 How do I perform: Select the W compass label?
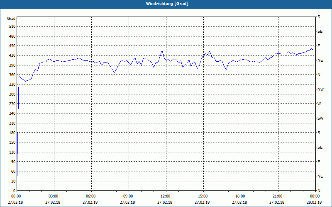coord(319,104)
